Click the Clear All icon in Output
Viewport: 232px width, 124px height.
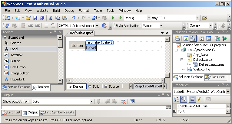coord(123,101)
